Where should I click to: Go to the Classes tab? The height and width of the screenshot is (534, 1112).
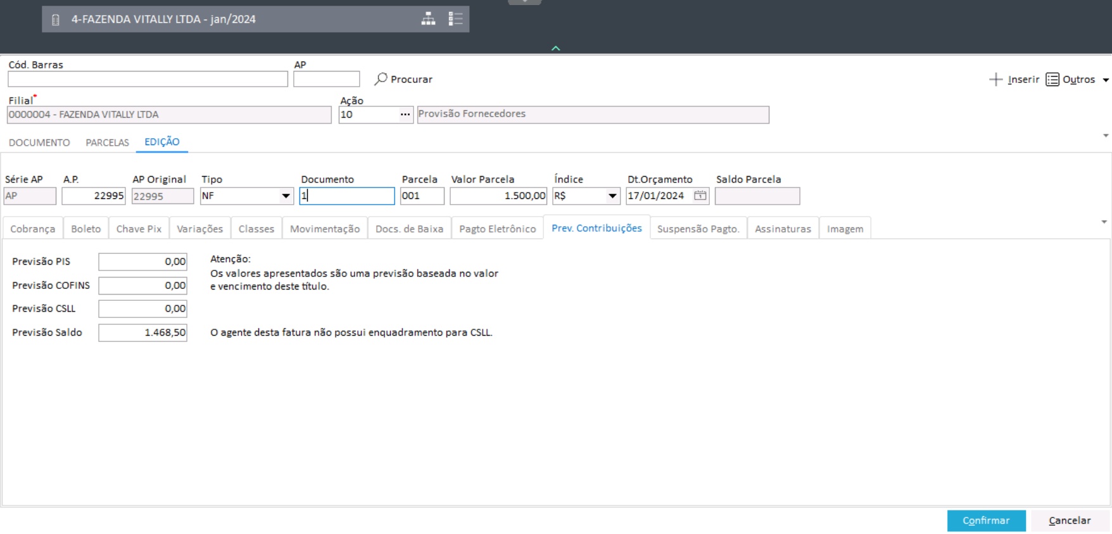(x=256, y=229)
